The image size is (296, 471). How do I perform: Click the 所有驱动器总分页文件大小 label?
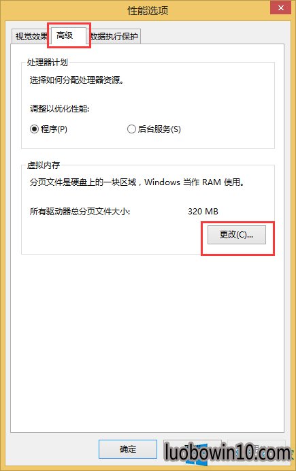[x=80, y=212]
